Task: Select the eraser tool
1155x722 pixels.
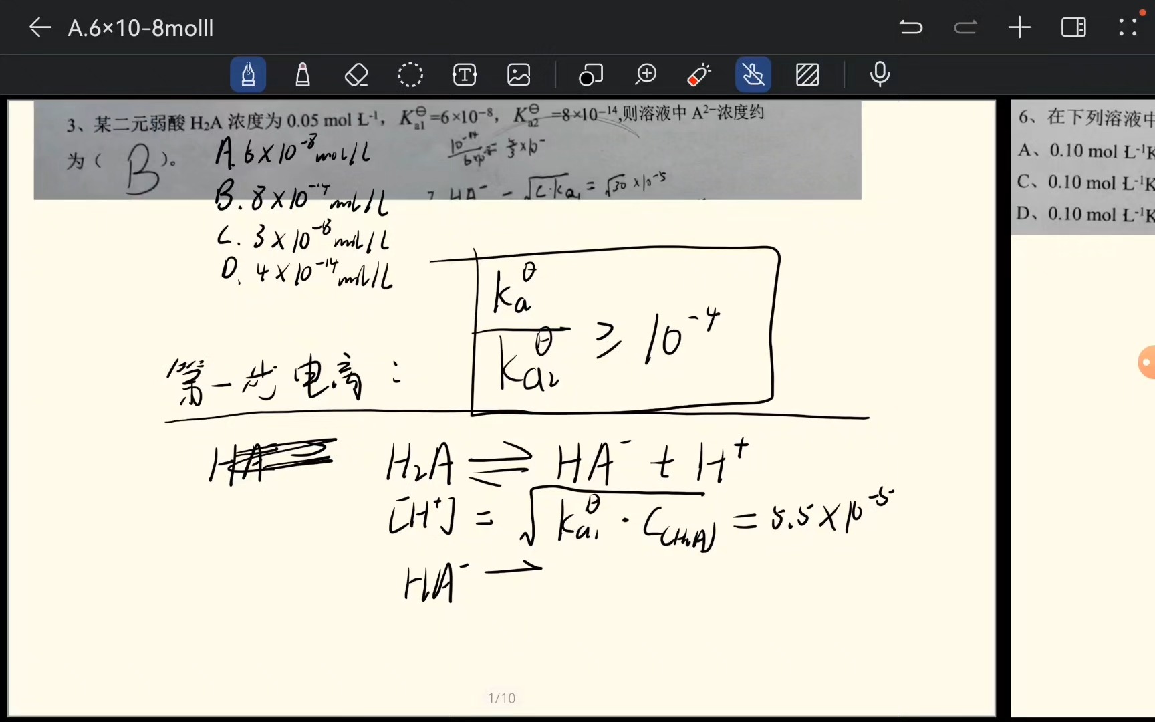Action: click(356, 74)
